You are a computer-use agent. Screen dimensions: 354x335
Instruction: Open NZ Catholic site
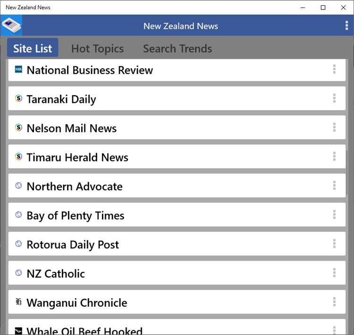tap(177, 273)
